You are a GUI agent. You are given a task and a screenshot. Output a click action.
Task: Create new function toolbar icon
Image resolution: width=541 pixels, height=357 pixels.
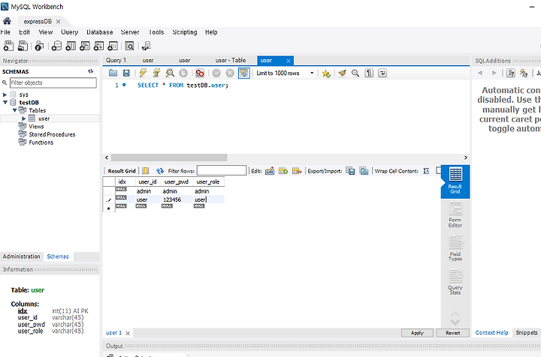tap(113, 46)
